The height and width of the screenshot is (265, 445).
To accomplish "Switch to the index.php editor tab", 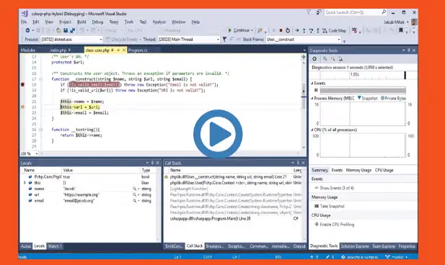I will point(60,50).
